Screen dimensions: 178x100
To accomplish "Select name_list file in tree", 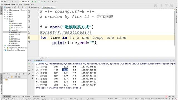I will coord(14,30).
